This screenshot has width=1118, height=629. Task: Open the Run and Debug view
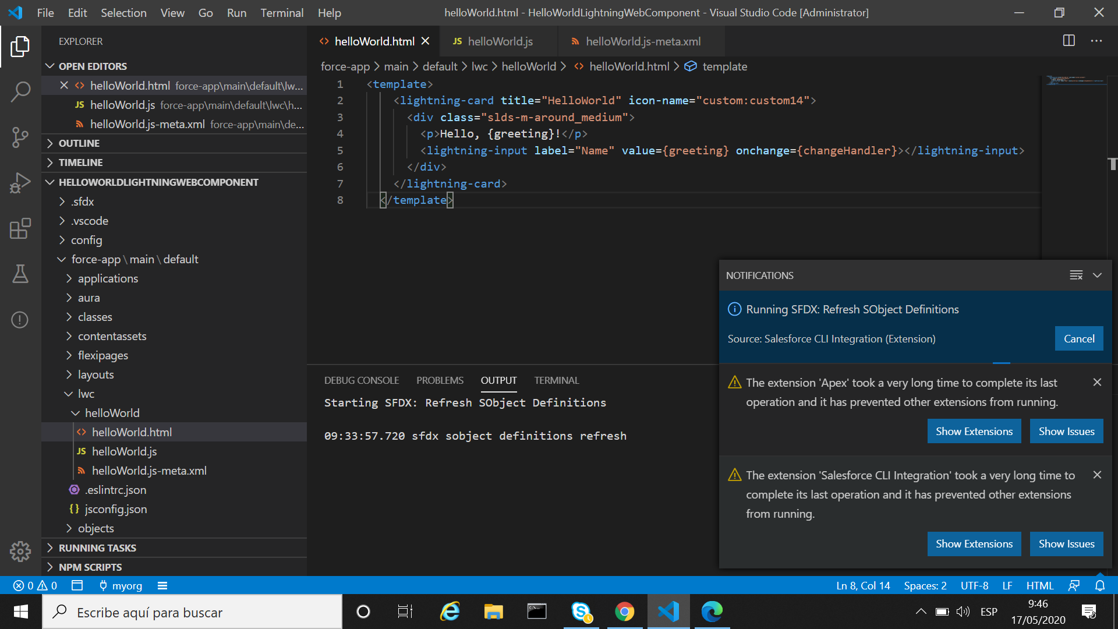pos(21,183)
